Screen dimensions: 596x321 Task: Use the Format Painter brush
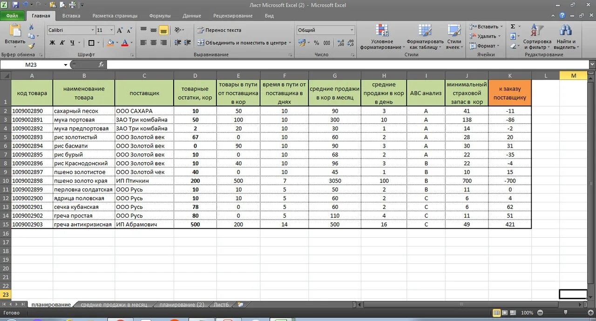[x=31, y=46]
